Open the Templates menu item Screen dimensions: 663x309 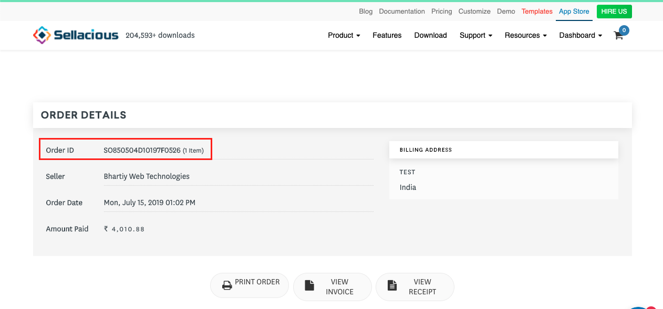pos(537,11)
